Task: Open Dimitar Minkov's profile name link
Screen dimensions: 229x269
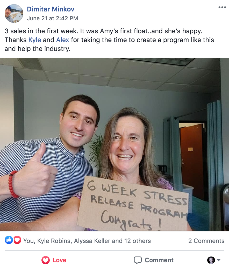Action: click(x=51, y=9)
